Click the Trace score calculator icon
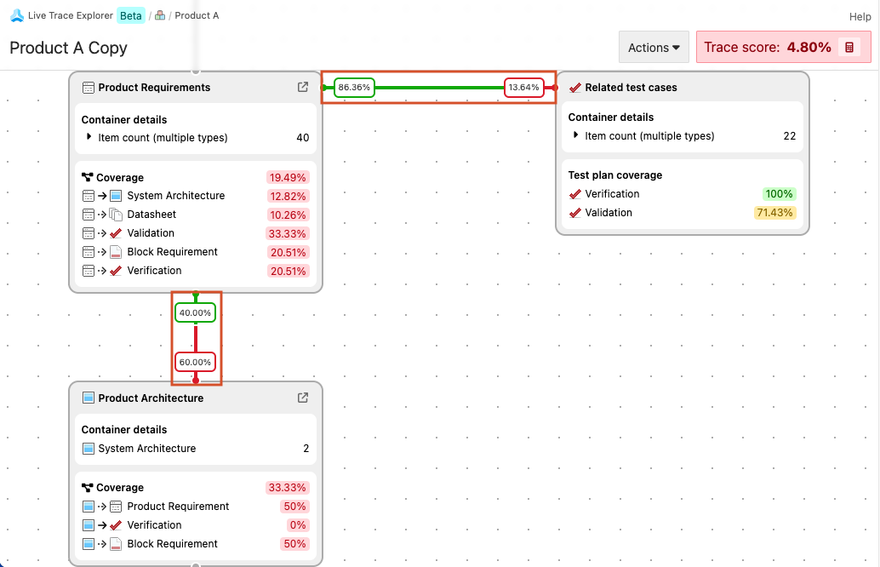Image resolution: width=880 pixels, height=567 pixels. pos(849,48)
